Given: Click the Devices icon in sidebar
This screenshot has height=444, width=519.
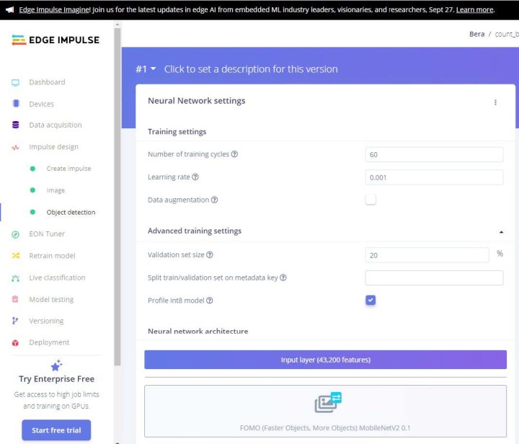Looking at the screenshot, I should pos(15,104).
